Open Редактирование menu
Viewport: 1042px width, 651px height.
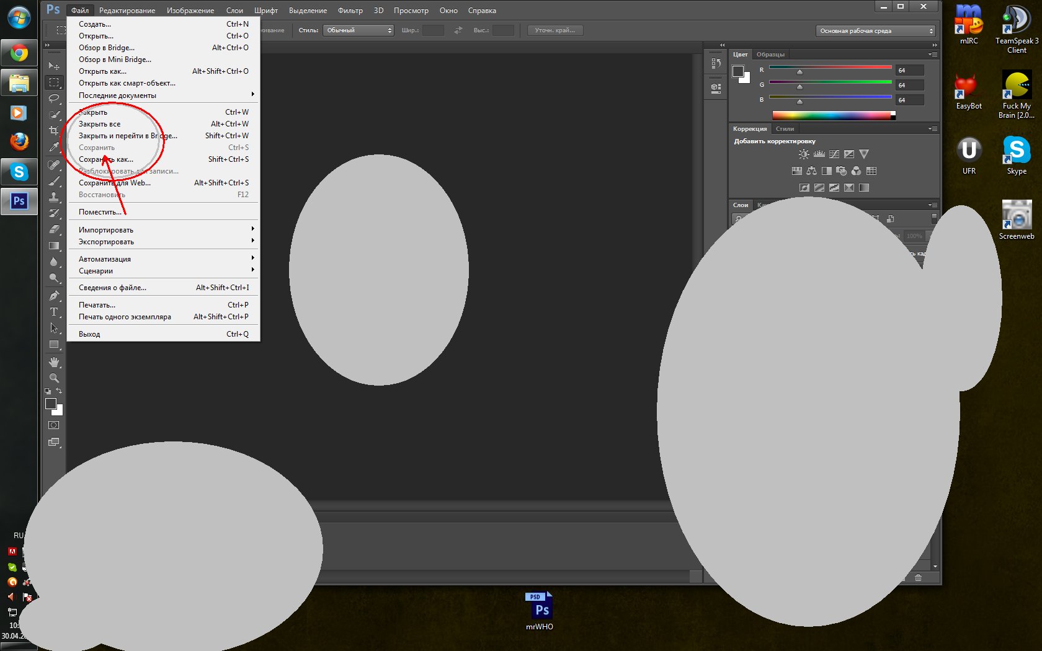click(127, 11)
